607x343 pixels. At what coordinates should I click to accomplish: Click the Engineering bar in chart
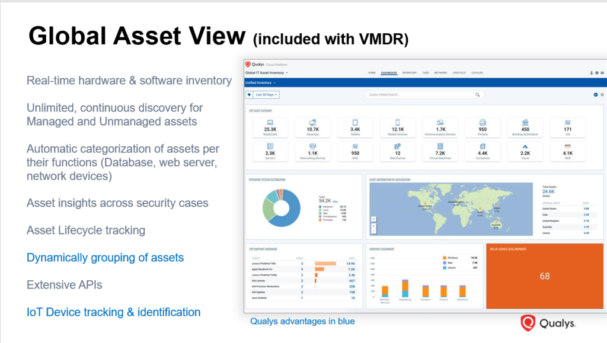[405, 288]
